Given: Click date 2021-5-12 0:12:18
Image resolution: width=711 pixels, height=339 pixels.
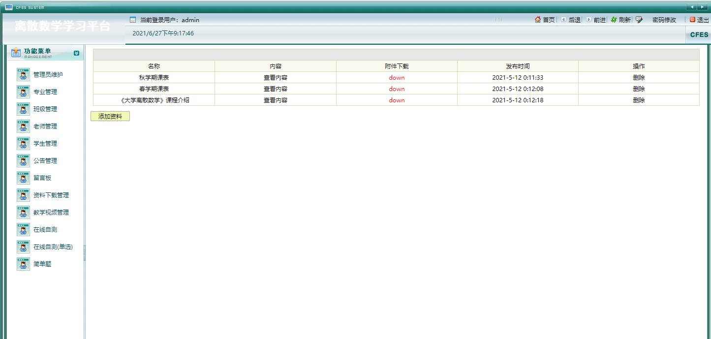Looking at the screenshot, I should 518,100.
